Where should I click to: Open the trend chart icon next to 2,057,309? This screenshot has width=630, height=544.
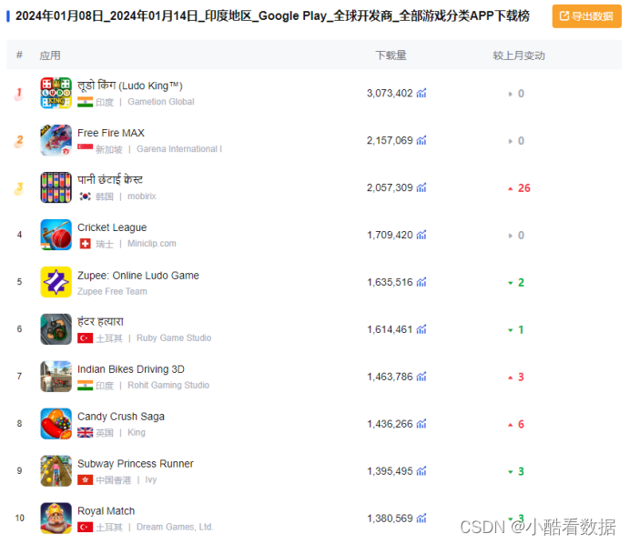(x=422, y=187)
